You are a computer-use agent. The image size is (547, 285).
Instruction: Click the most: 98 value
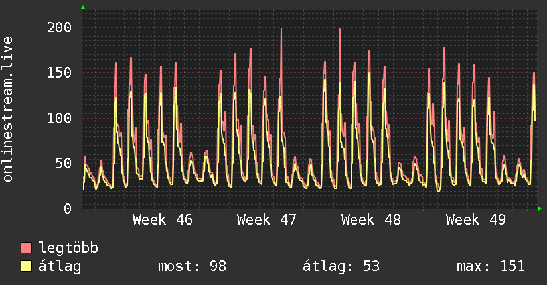click(193, 266)
